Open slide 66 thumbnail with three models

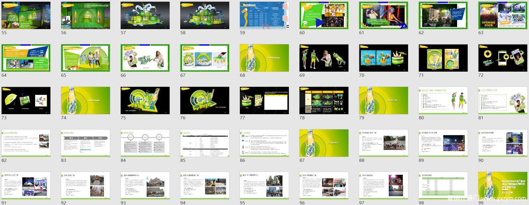pos(145,58)
